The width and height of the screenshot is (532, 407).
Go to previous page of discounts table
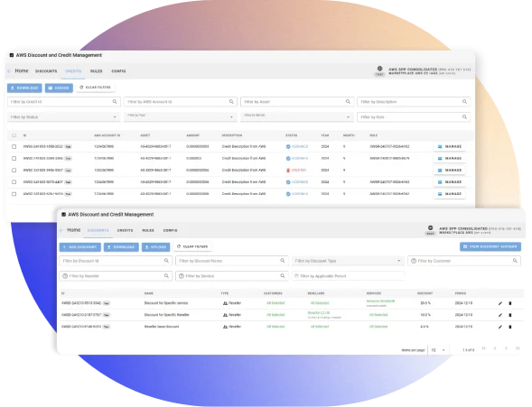pos(495,348)
